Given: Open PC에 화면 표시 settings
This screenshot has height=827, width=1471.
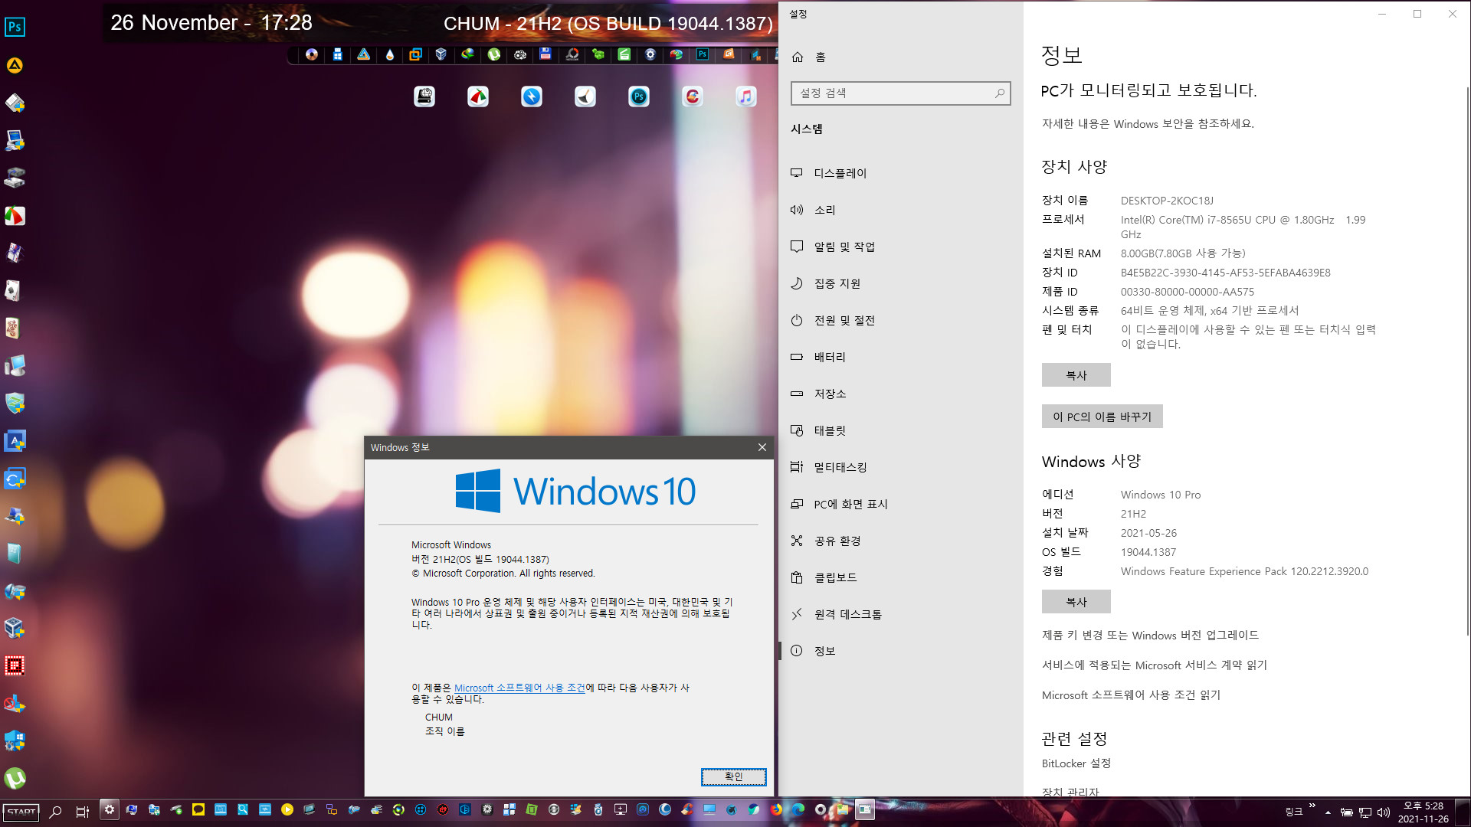Looking at the screenshot, I should (x=901, y=504).
